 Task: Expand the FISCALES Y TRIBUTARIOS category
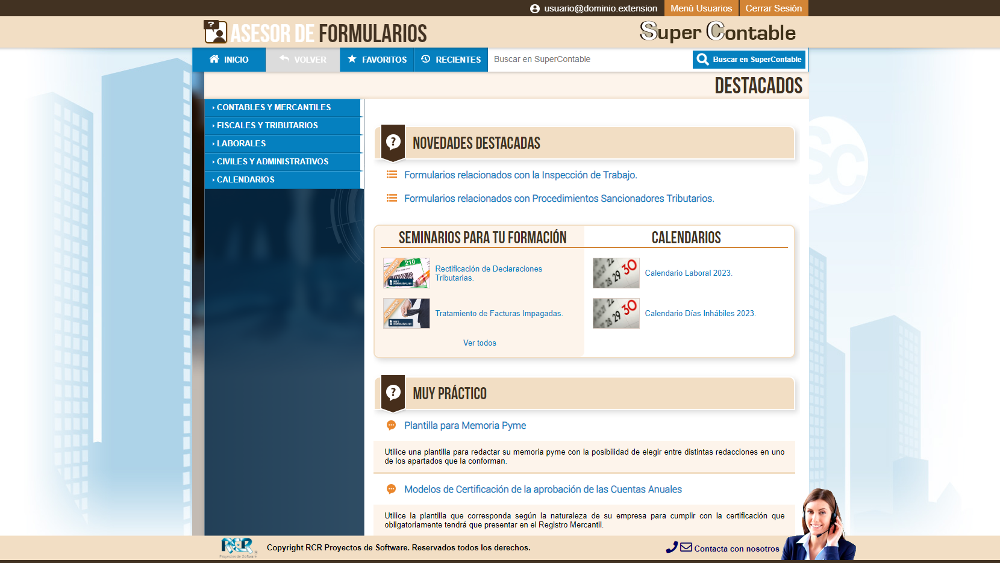[x=283, y=126]
